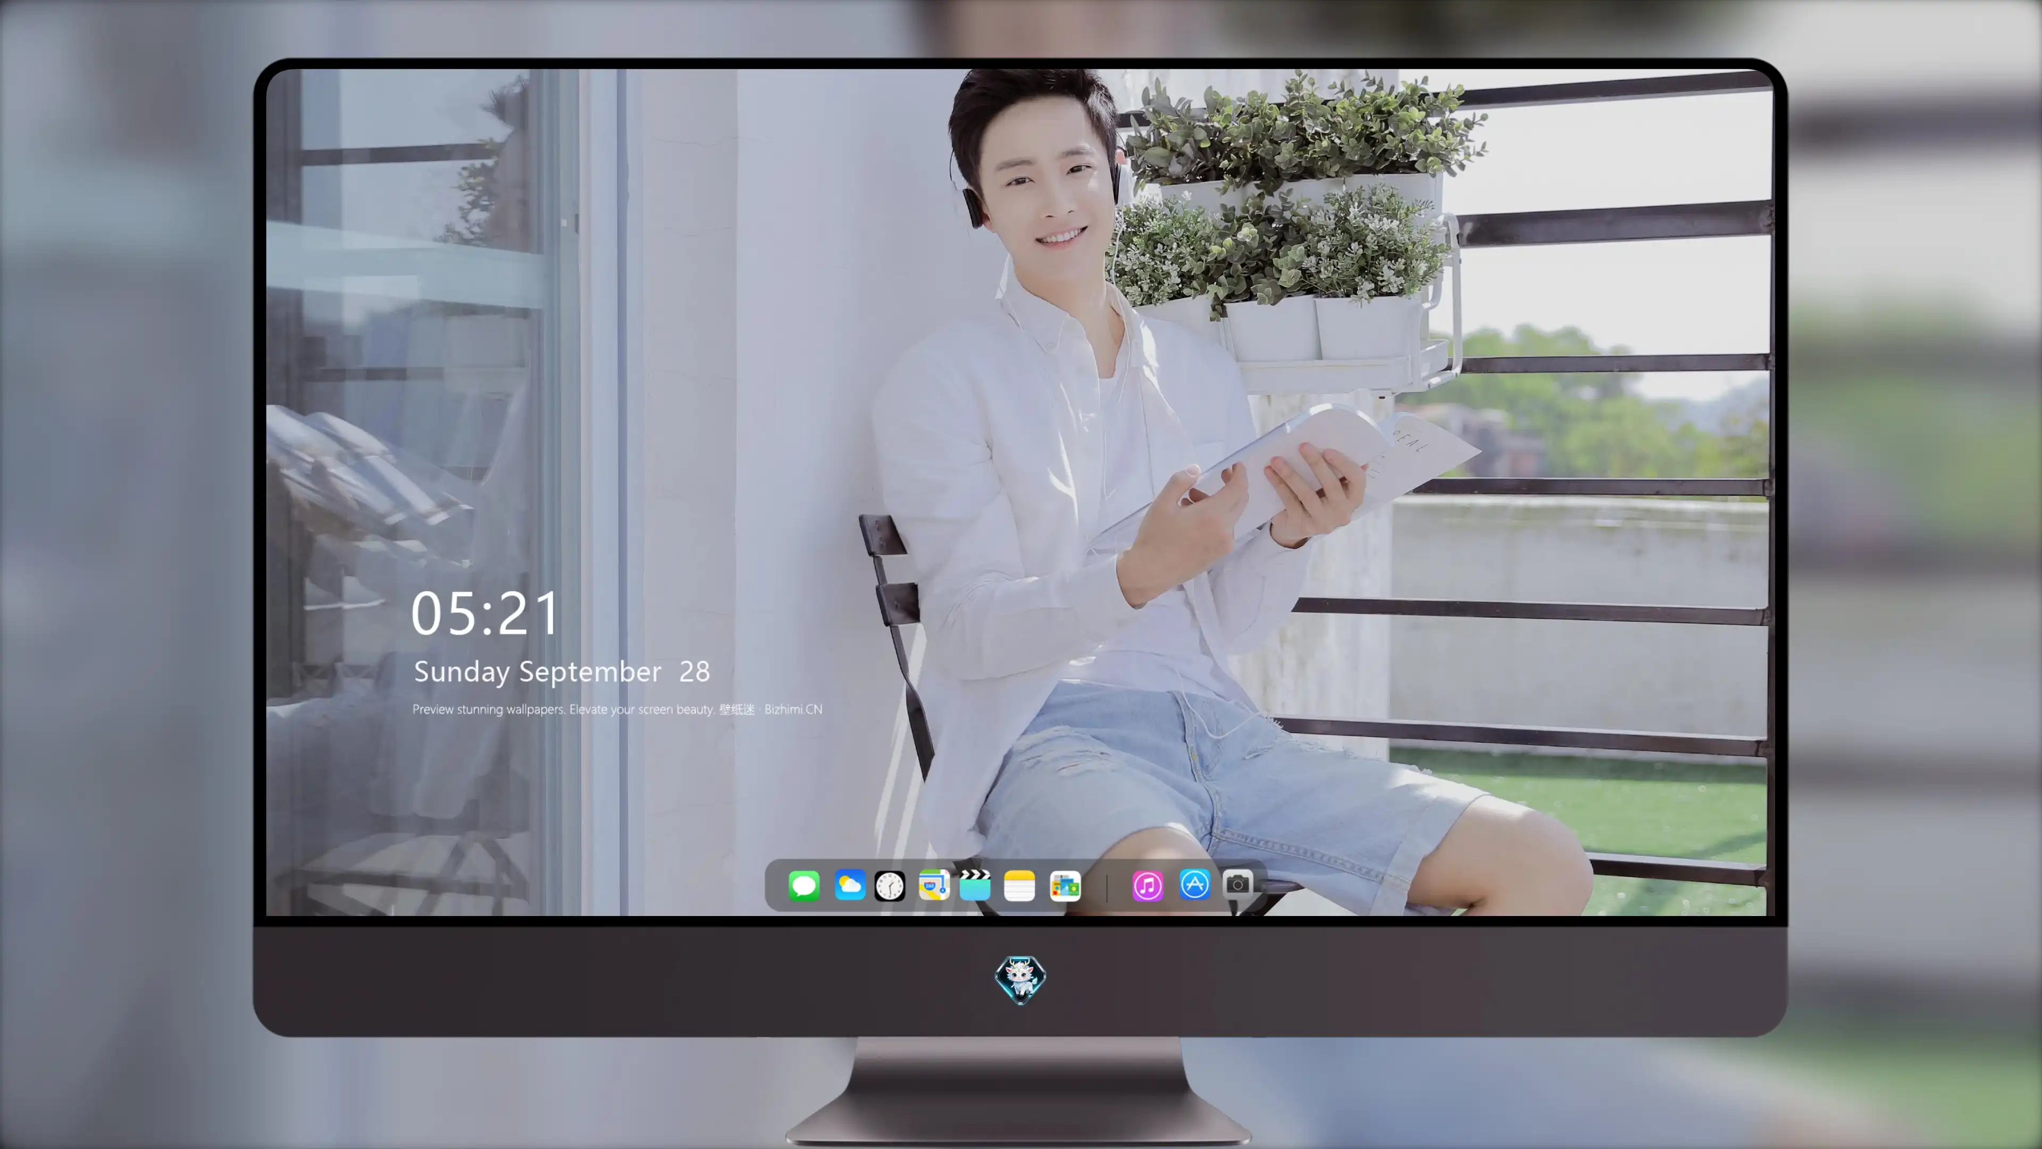Click the 05:21 clock display
Image resolution: width=2042 pixels, height=1149 pixels.
484,614
